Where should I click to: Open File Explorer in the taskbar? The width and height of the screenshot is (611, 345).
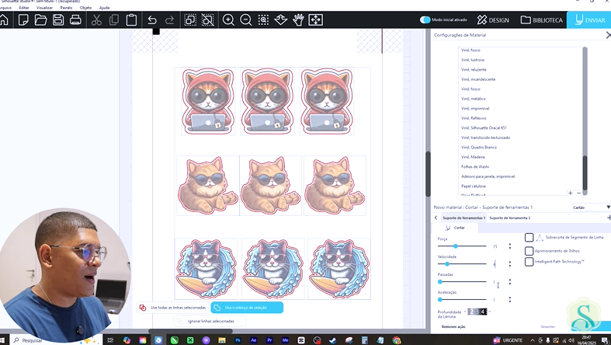click(222, 340)
